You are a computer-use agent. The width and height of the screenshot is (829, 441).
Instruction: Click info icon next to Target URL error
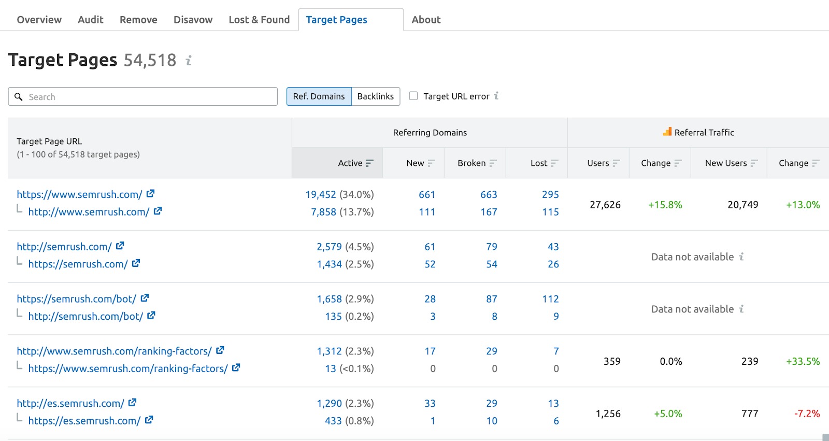pyautogui.click(x=496, y=96)
